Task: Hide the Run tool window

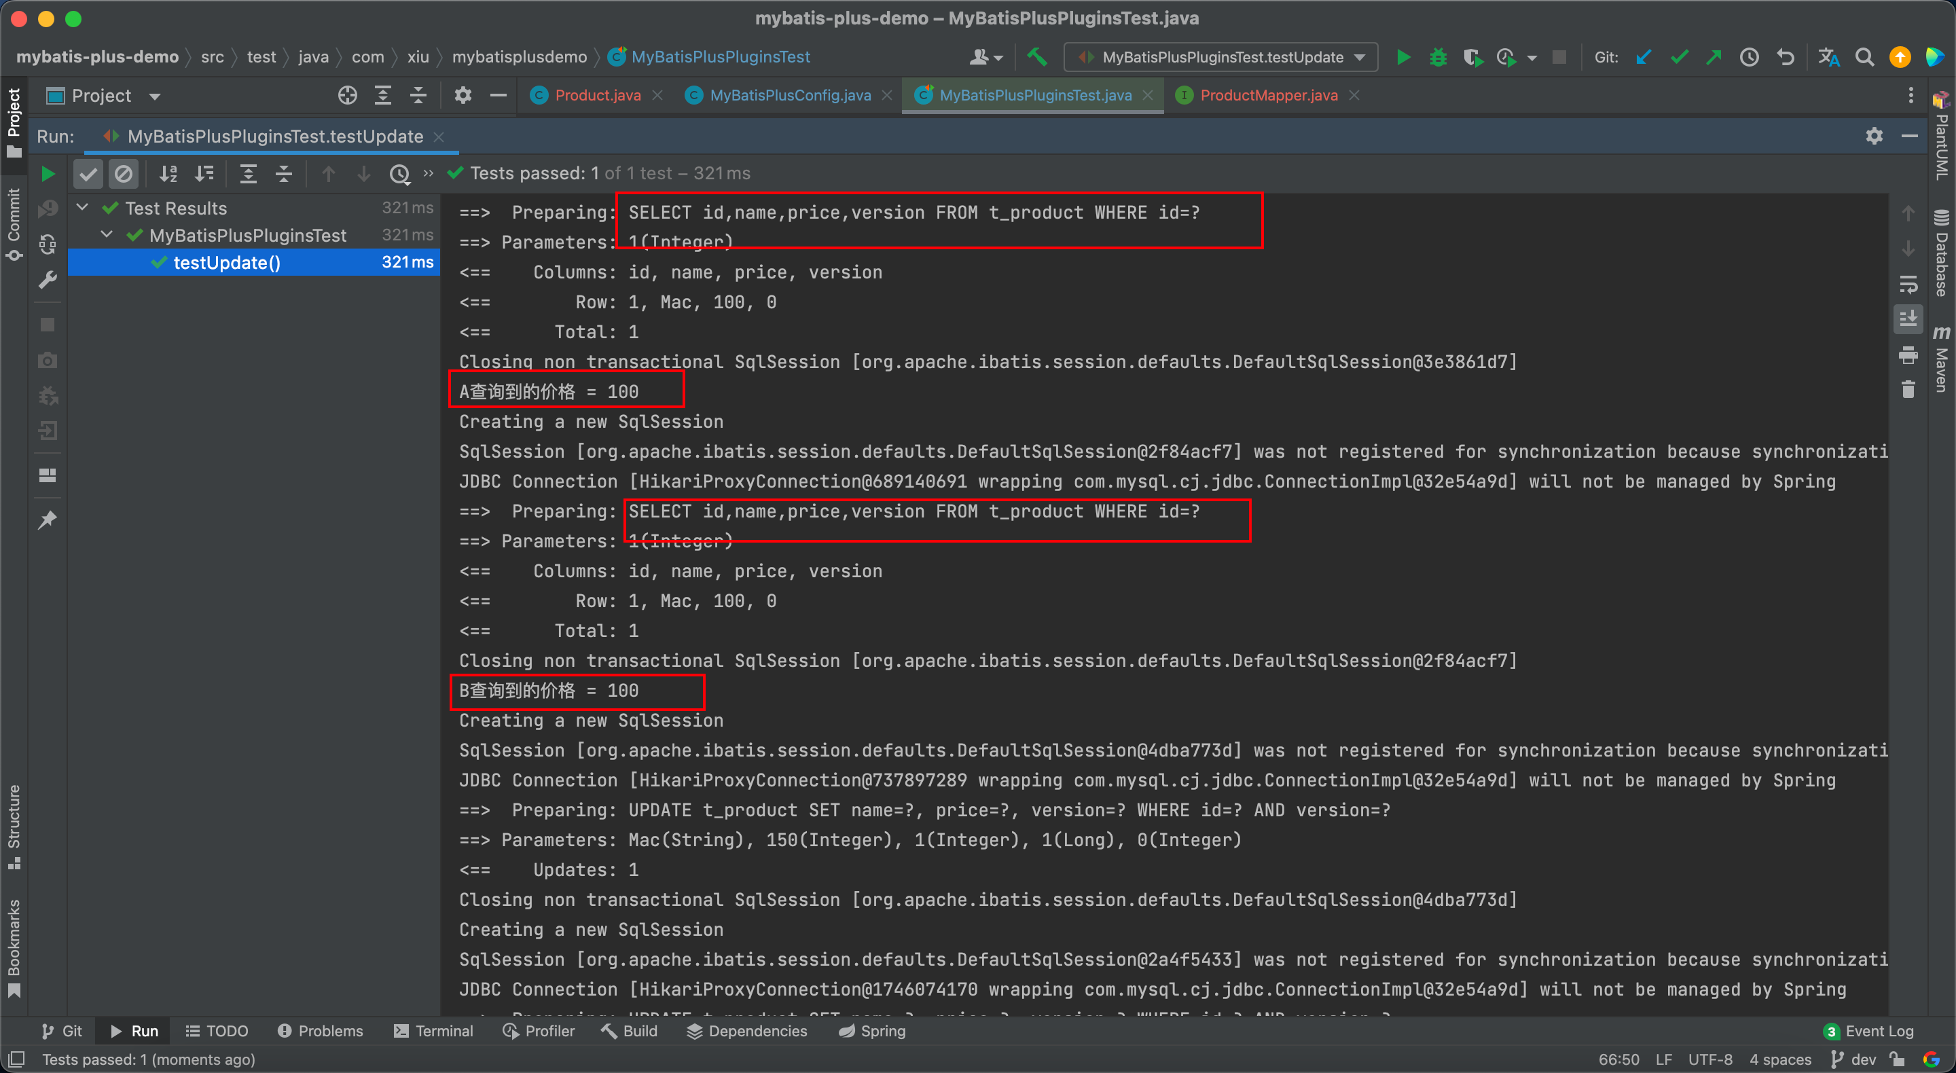Action: click(x=1910, y=136)
